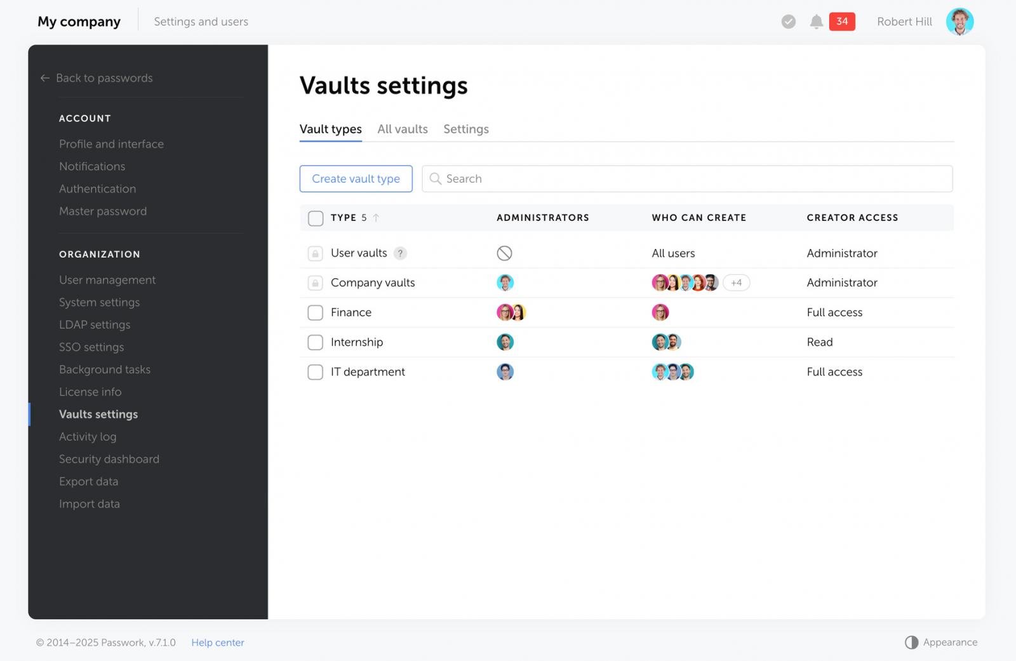Click Back to passwords in the sidebar
Viewport: 1016px width, 661px height.
[x=104, y=77]
